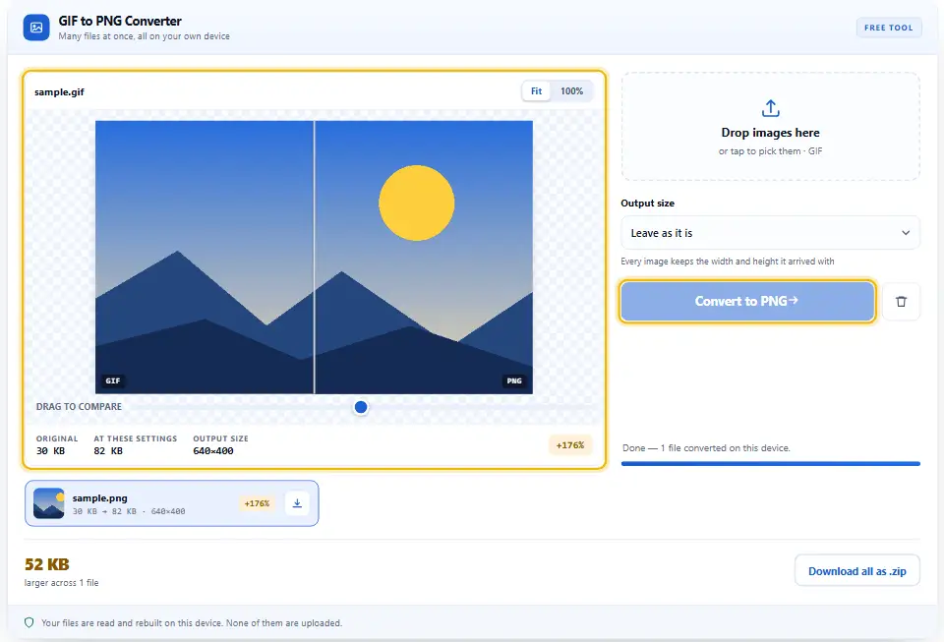
Task: Click the Drop images here zone
Action: (x=770, y=127)
